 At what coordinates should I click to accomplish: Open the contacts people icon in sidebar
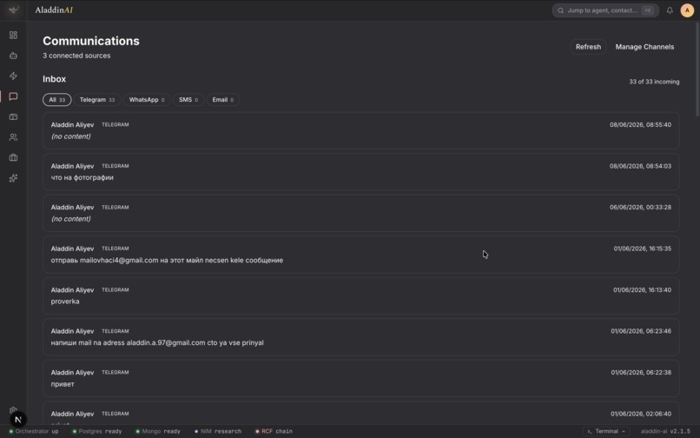(x=13, y=137)
